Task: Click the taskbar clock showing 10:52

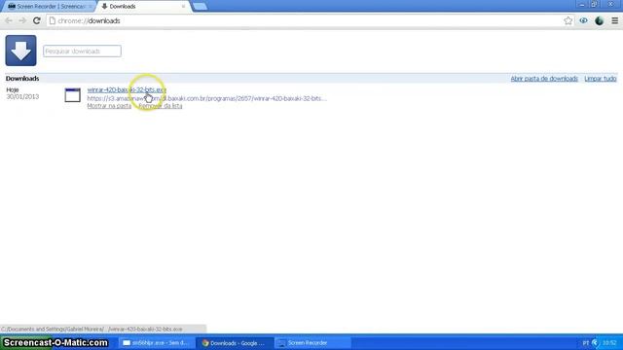Action: click(x=609, y=343)
